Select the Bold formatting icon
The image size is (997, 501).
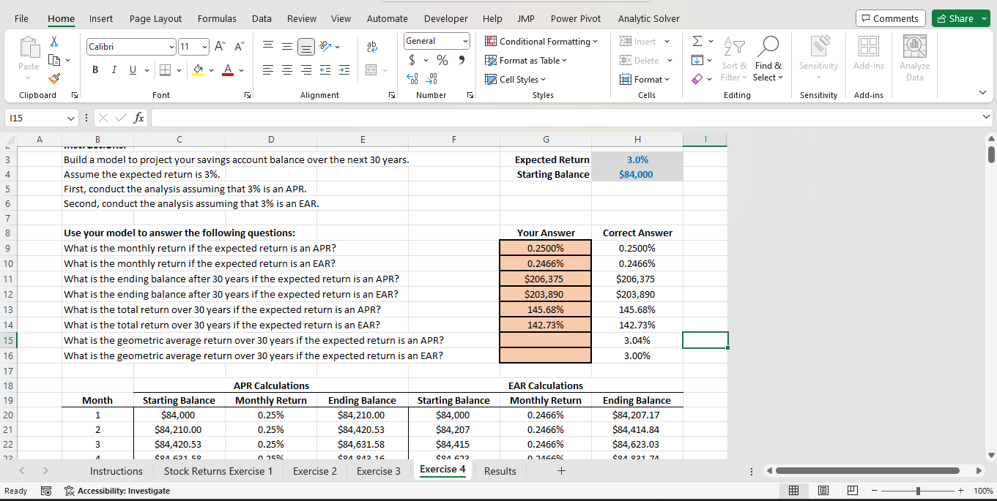pos(94,69)
